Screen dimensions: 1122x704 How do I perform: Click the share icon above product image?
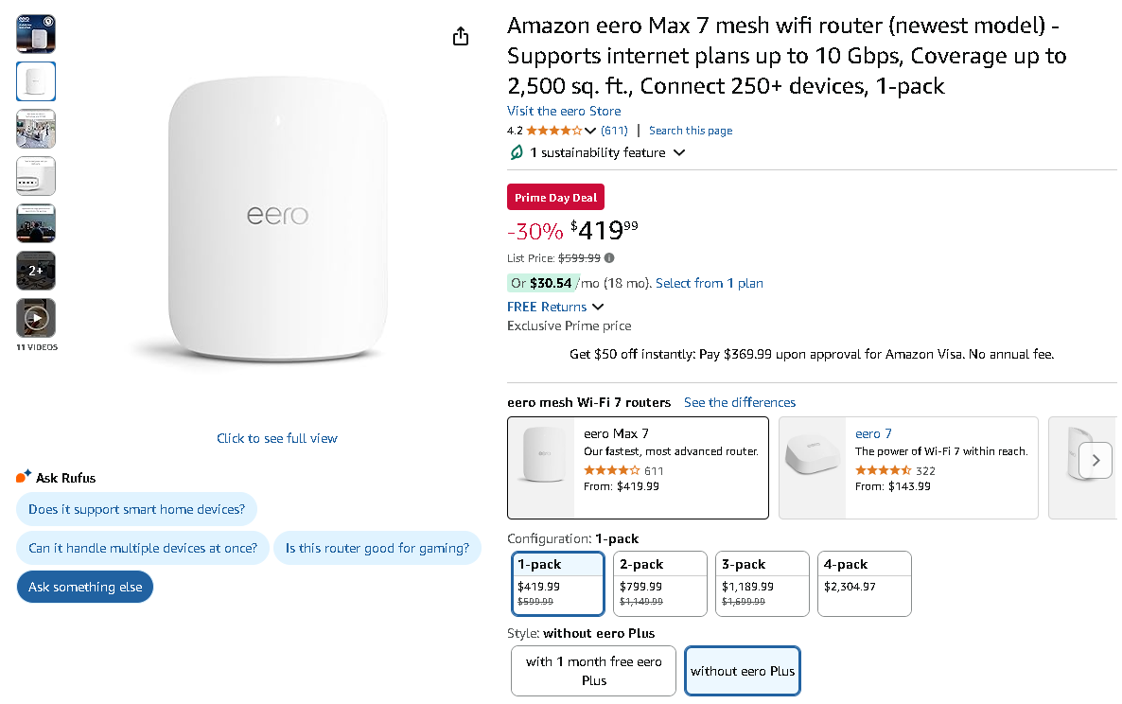click(x=461, y=37)
